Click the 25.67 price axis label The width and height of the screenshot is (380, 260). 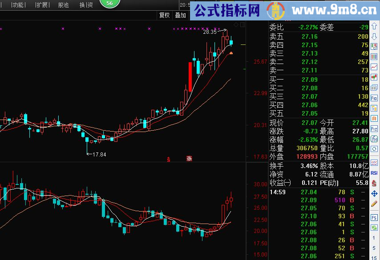[260, 61]
